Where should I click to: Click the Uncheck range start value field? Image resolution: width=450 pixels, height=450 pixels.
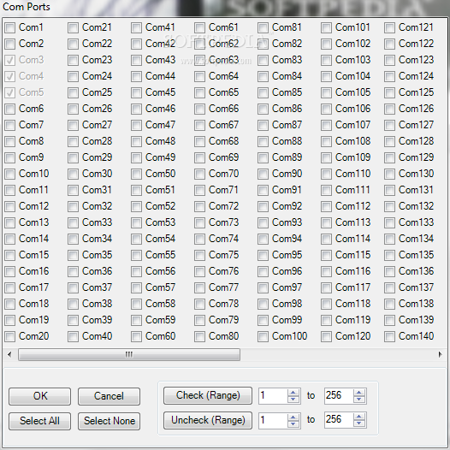coord(273,420)
